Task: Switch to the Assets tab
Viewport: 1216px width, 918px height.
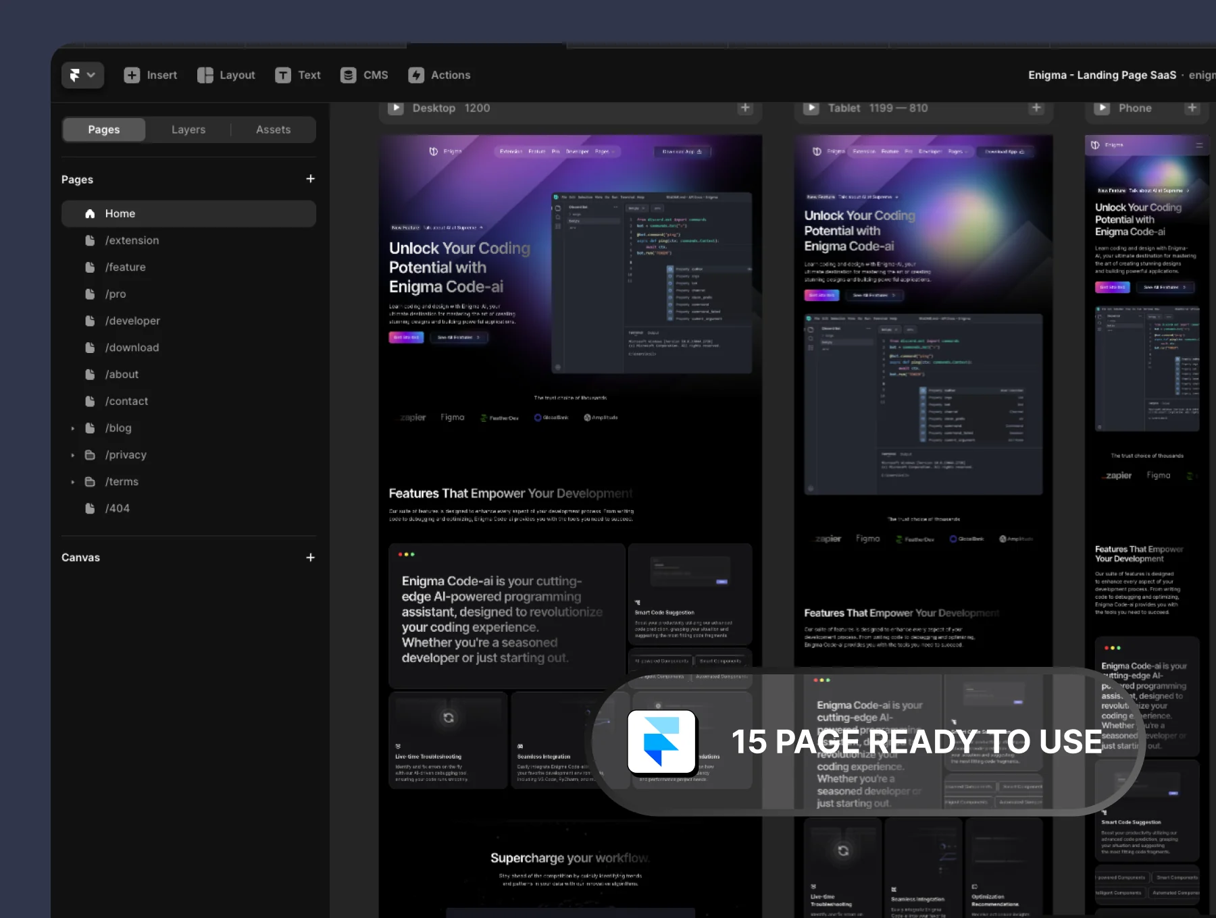Action: (274, 130)
